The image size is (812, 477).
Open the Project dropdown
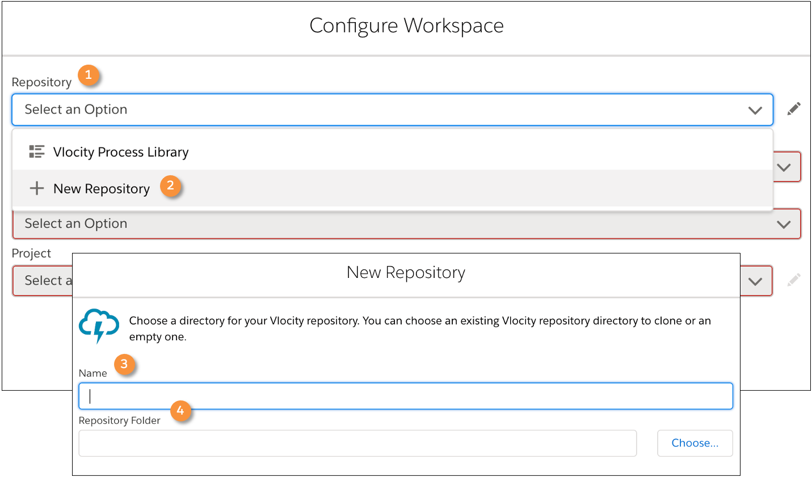click(x=755, y=281)
